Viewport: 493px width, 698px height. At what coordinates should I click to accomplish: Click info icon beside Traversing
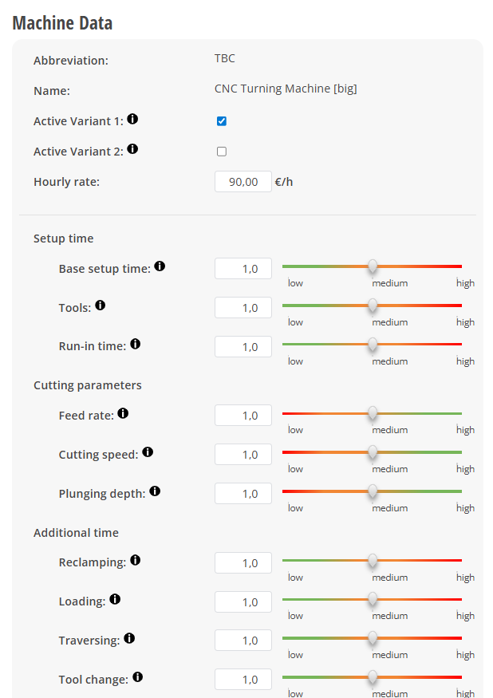tap(129, 638)
